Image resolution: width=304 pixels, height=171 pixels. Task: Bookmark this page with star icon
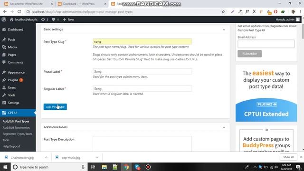point(223,11)
